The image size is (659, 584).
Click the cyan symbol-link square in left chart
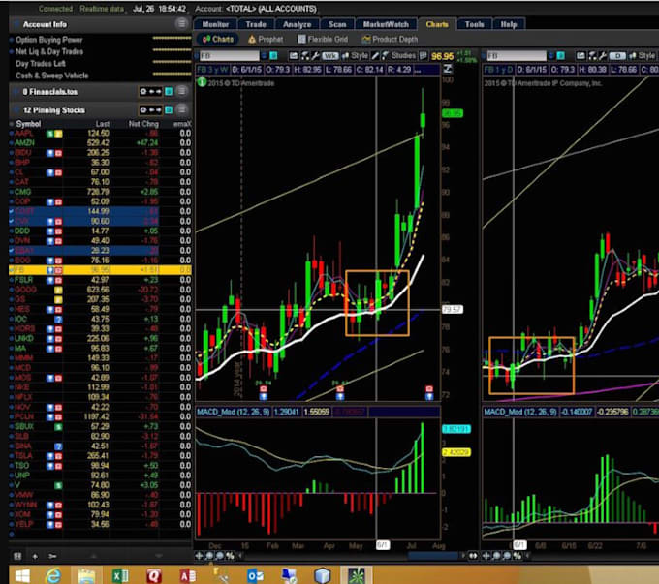coord(273,55)
